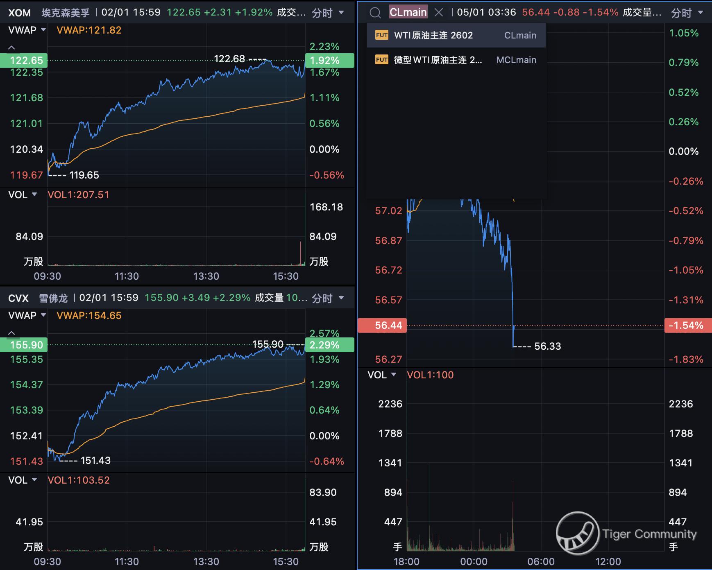Open the VOL indicator dropdown on CVX chart
The width and height of the screenshot is (712, 570).
[23, 480]
